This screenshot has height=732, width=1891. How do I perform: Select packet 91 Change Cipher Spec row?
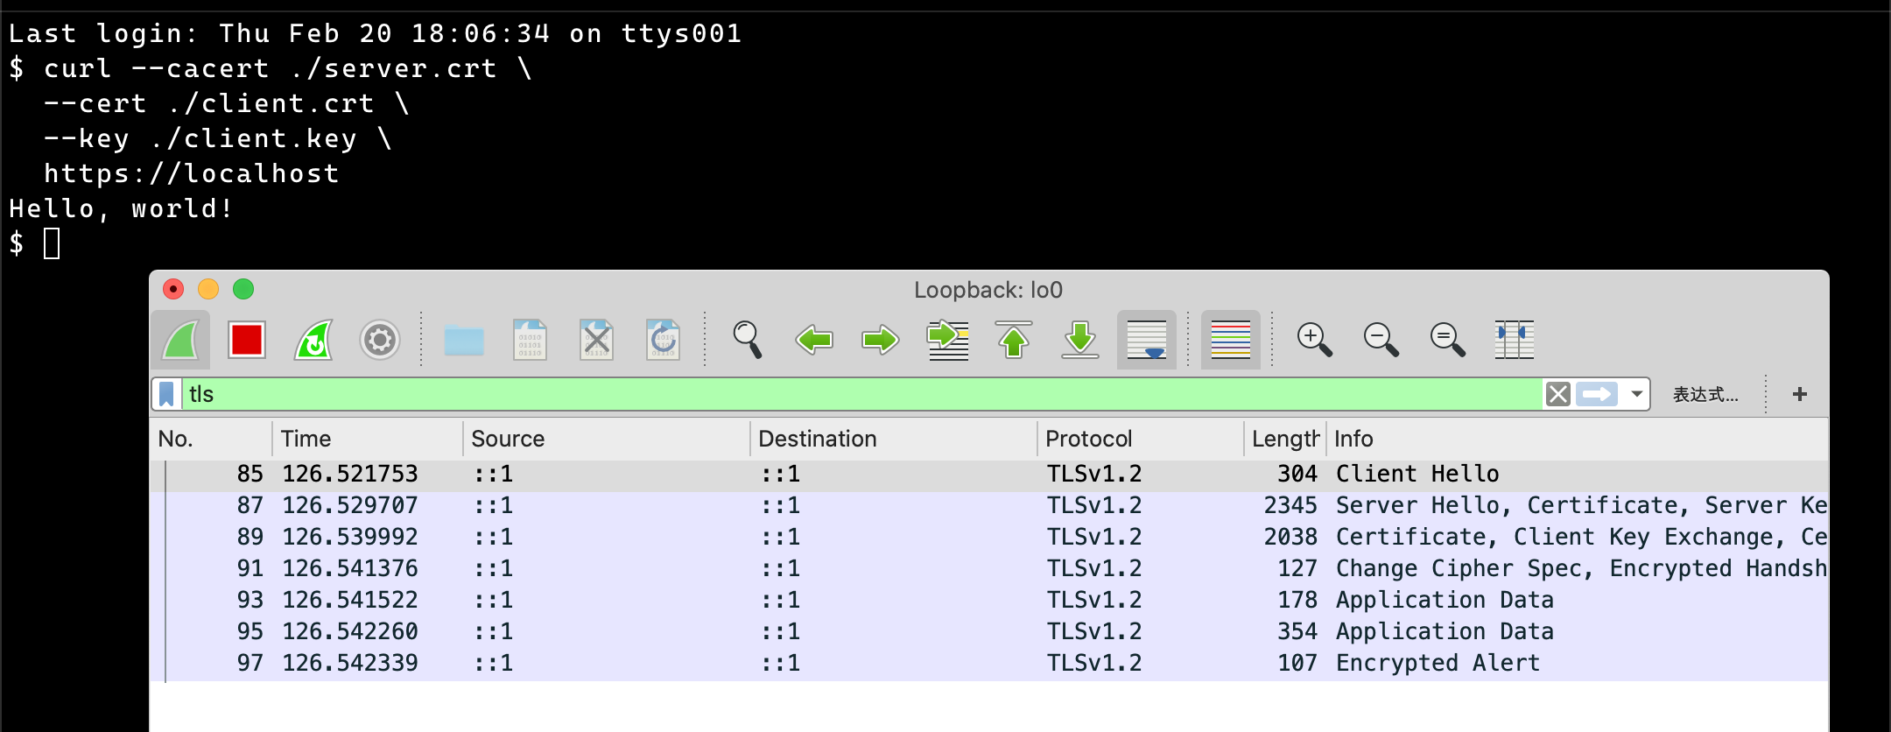pos(989,568)
